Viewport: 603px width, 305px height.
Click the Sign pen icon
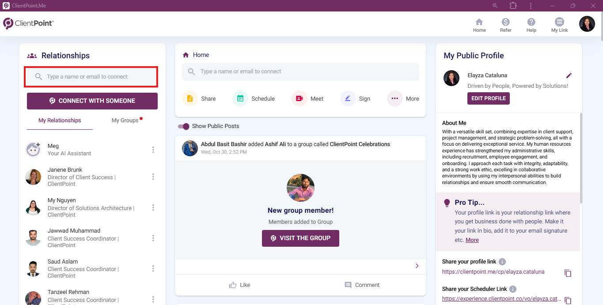coord(348,98)
